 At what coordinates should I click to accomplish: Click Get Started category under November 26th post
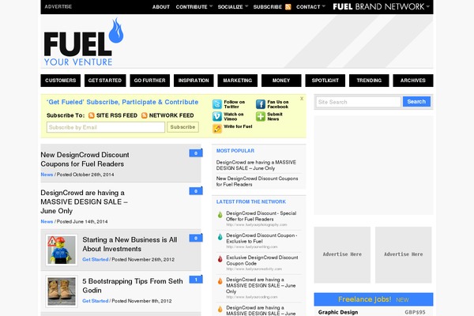[96, 259]
